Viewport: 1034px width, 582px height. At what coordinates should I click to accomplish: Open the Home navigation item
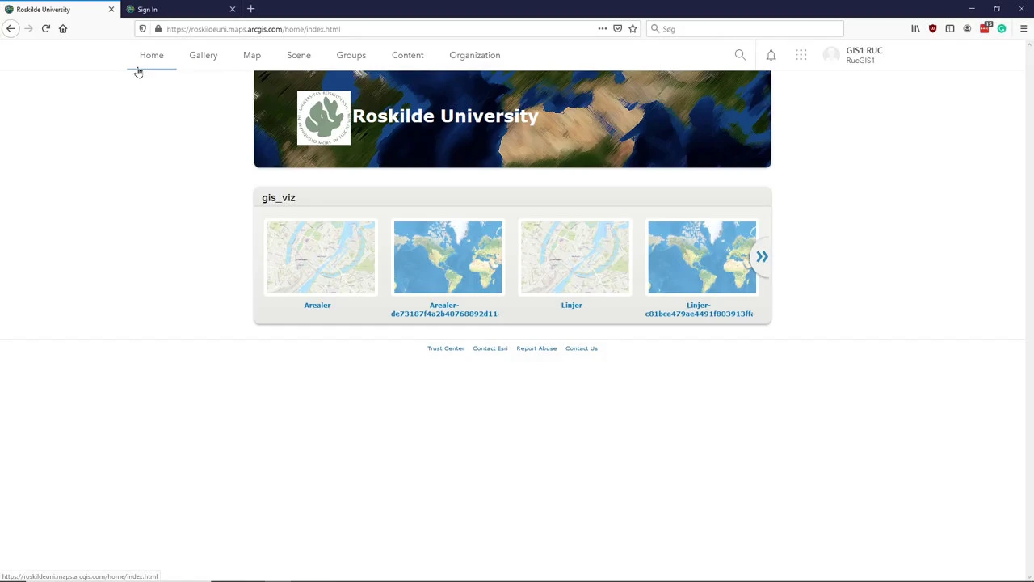151,55
